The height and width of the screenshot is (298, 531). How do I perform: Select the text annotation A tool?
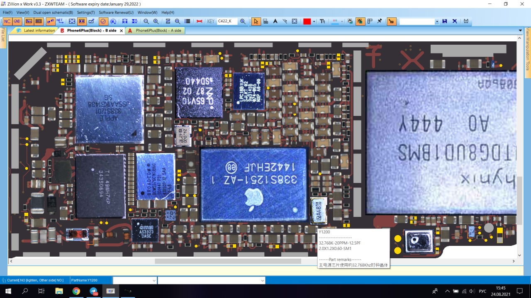[275, 21]
